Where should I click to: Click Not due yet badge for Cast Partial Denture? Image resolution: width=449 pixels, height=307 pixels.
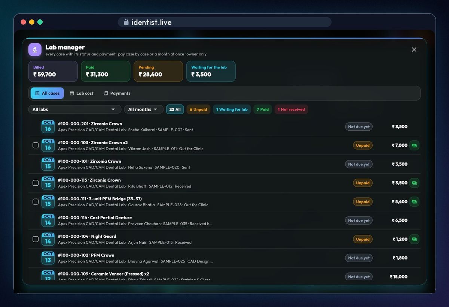[x=359, y=220]
